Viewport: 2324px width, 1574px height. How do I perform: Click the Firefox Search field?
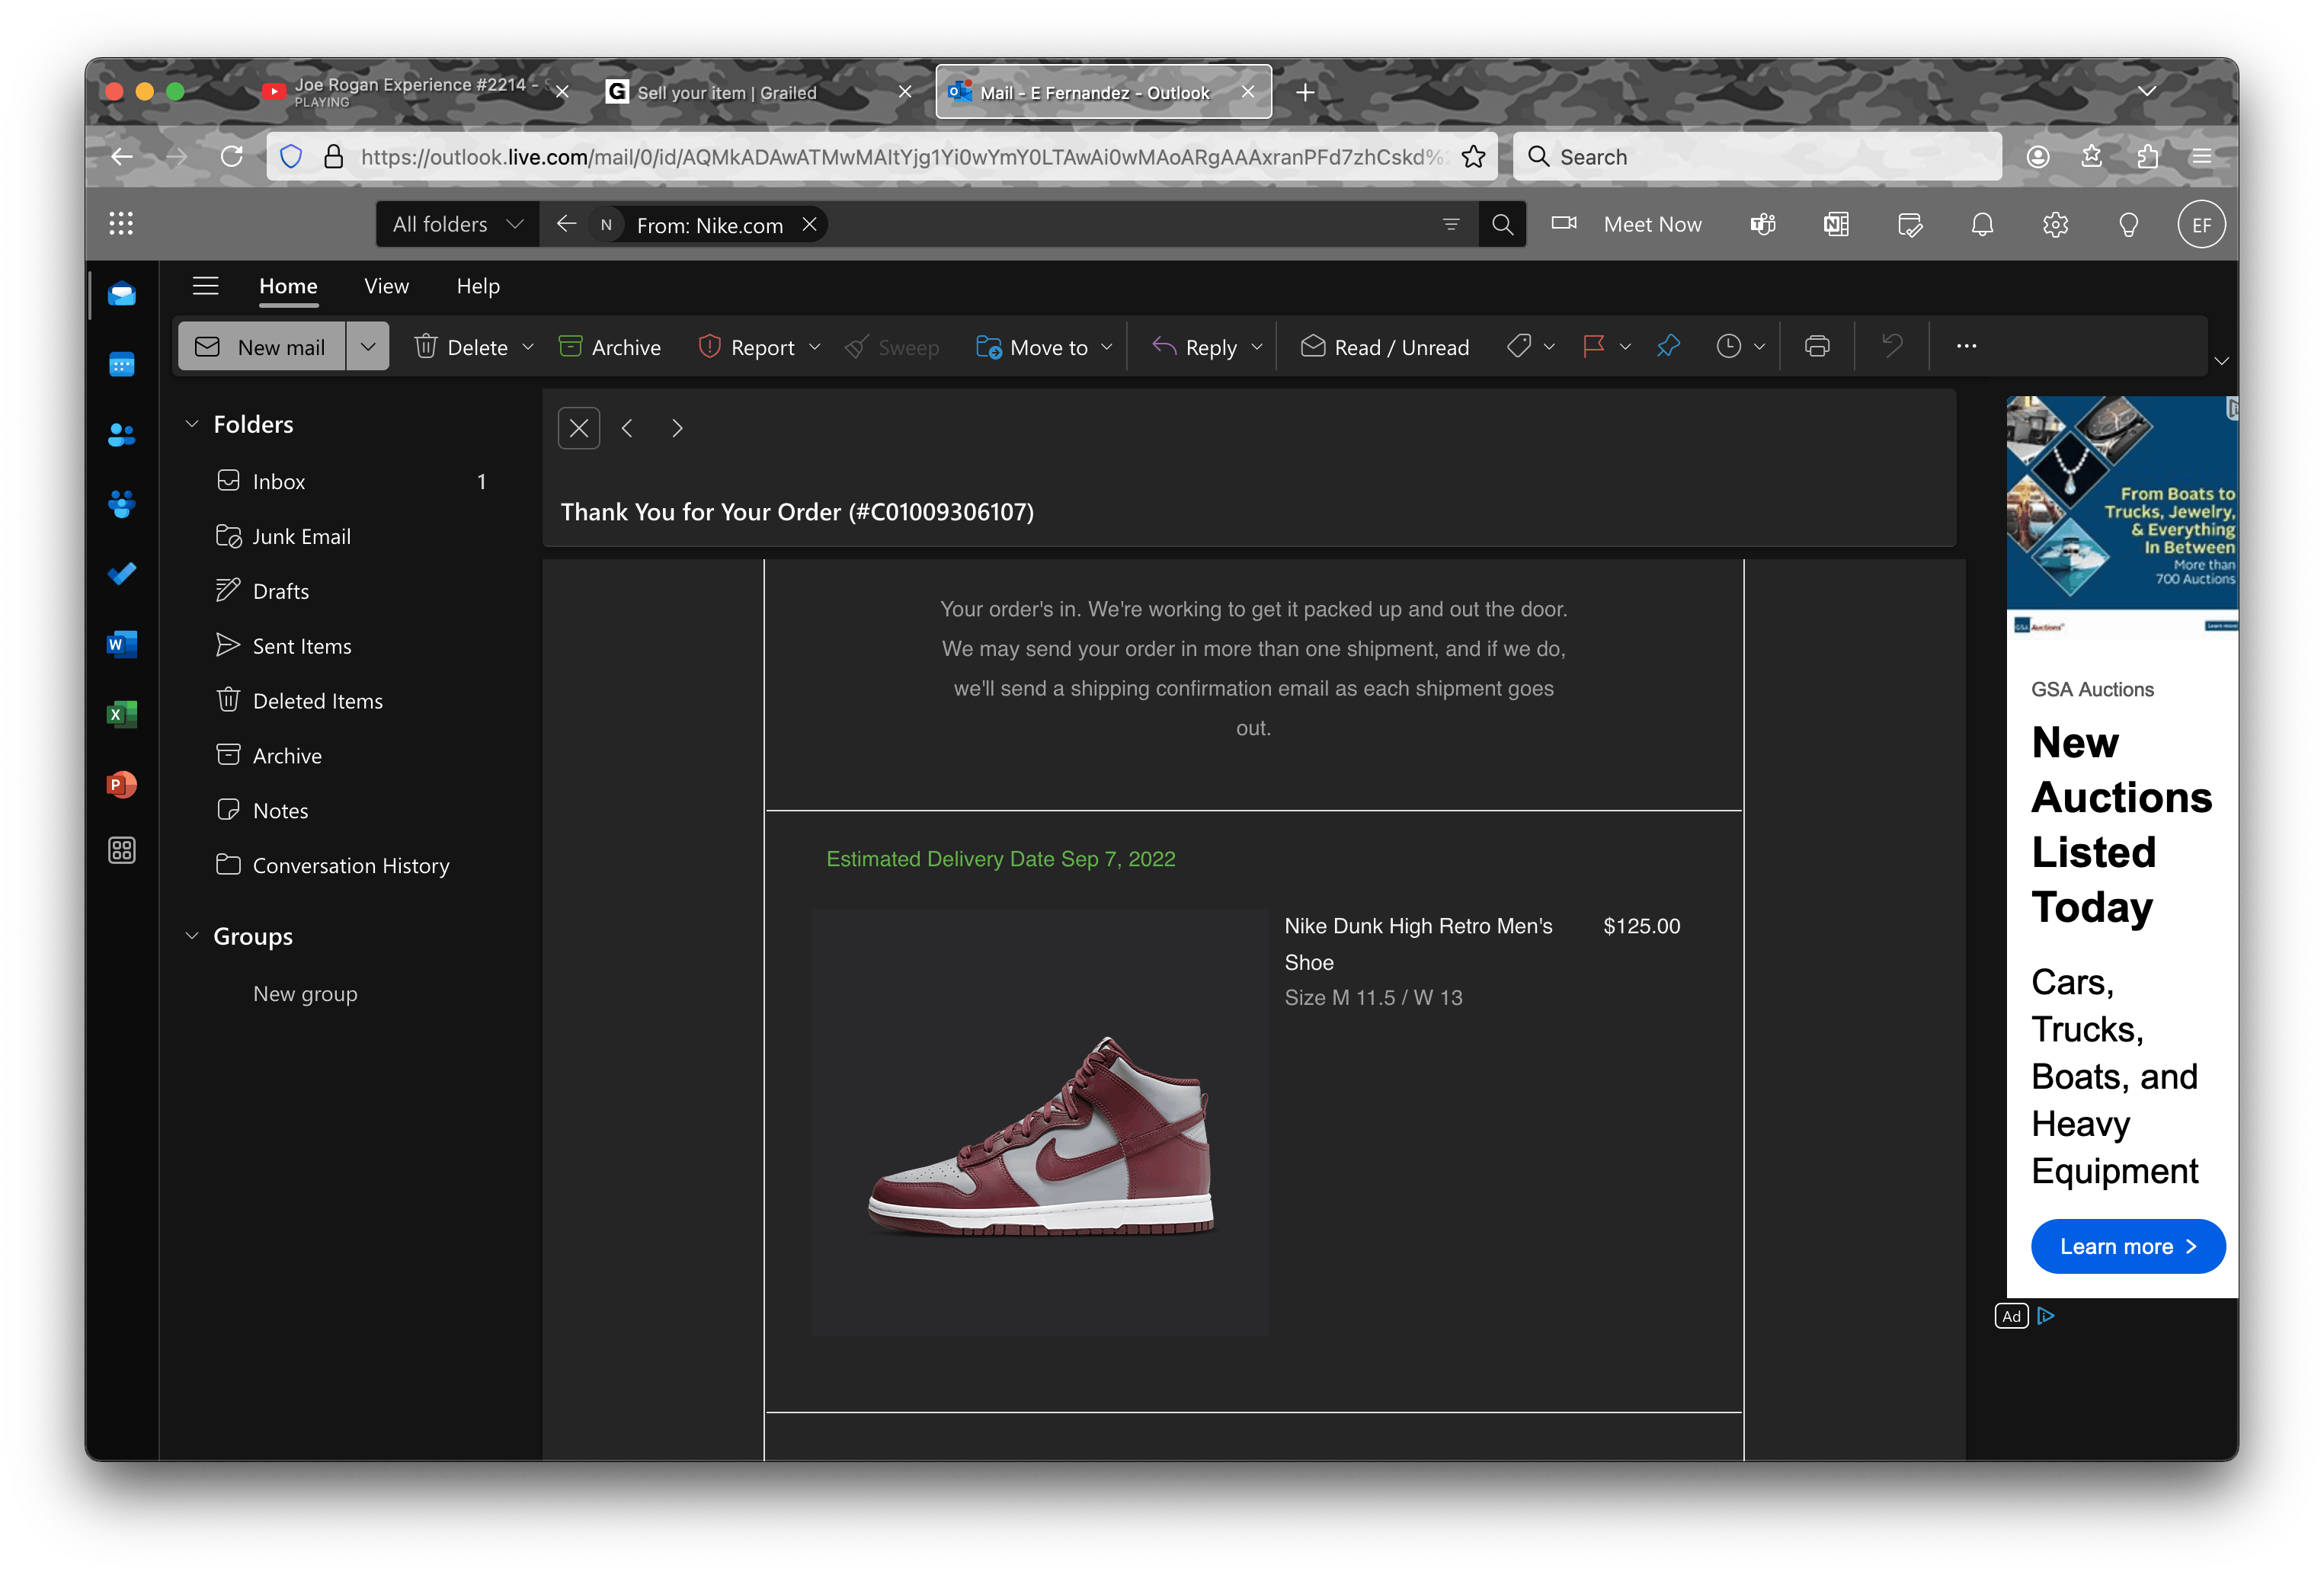(1757, 157)
